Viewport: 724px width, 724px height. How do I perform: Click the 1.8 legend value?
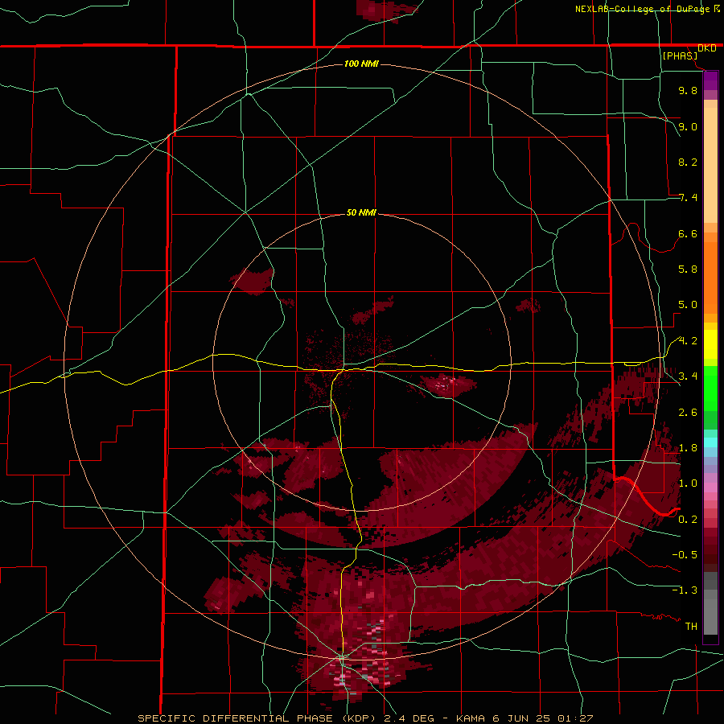688,448
